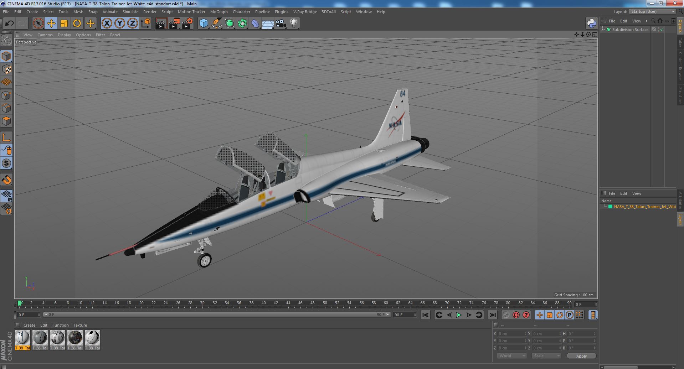684x369 pixels.
Task: Go to start of animation
Action: tap(425, 315)
